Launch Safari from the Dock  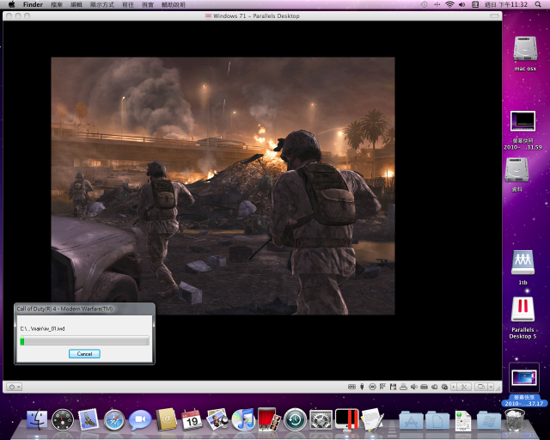(x=114, y=419)
